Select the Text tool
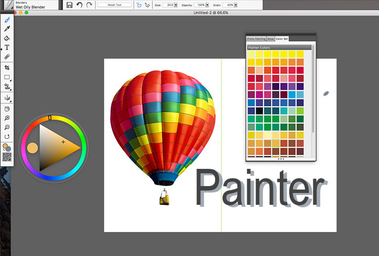Screen dimensions: 379x256 coord(7,47)
